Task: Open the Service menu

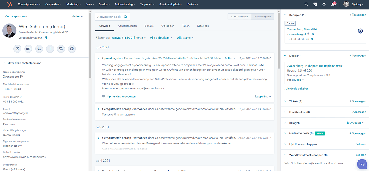Action: 104,4
